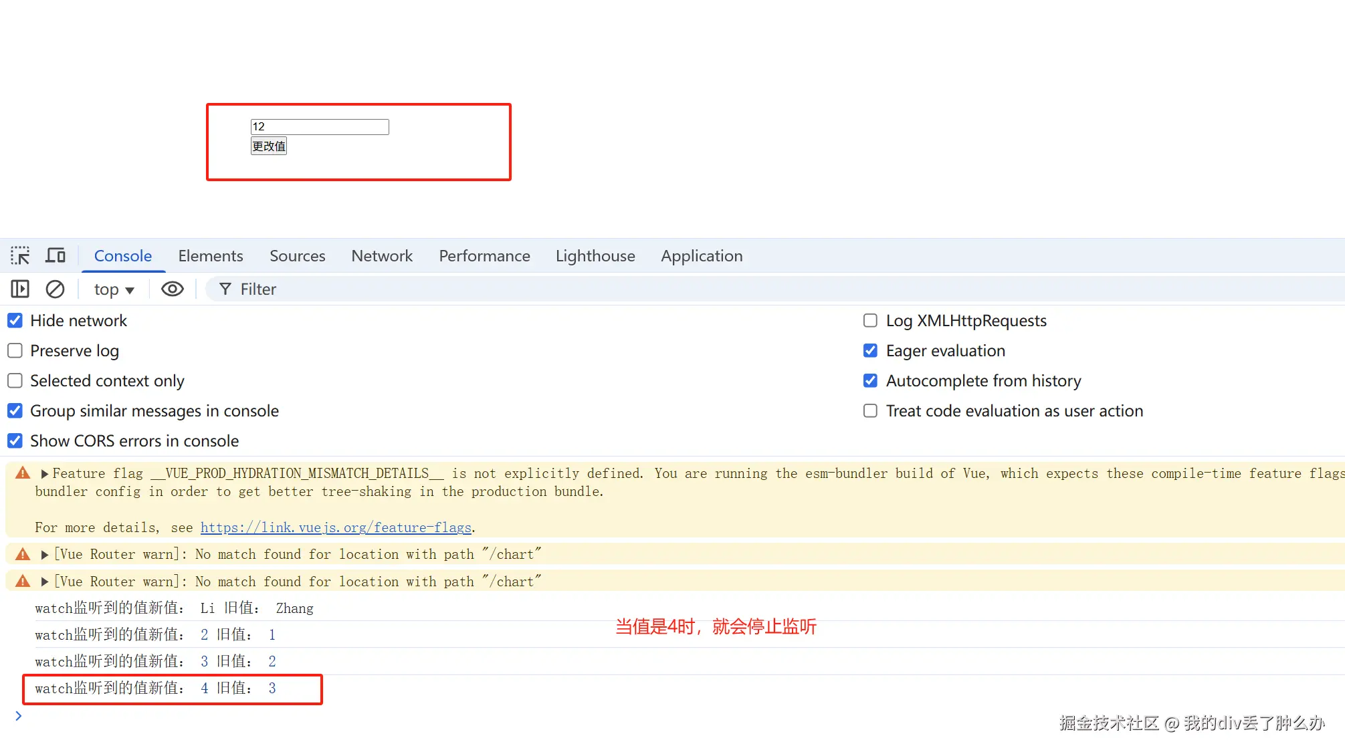The image size is (1345, 752).
Task: Uncheck the Hide network checkbox
Action: click(x=15, y=321)
